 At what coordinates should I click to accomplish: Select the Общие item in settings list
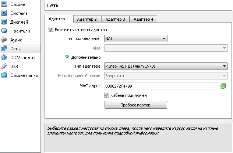coord(17,4)
